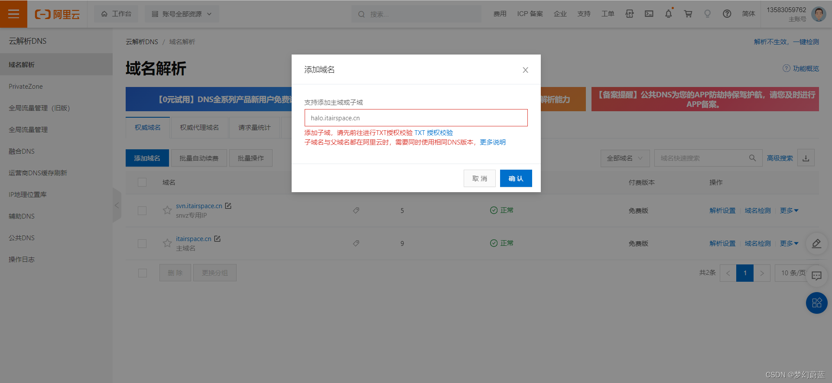Close the 添加域名 dialog with X
Screen dimensions: 832x383
tap(525, 70)
